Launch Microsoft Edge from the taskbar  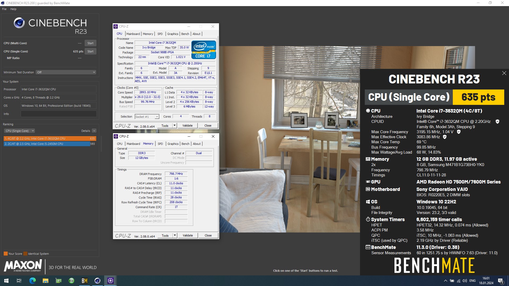tap(32, 281)
